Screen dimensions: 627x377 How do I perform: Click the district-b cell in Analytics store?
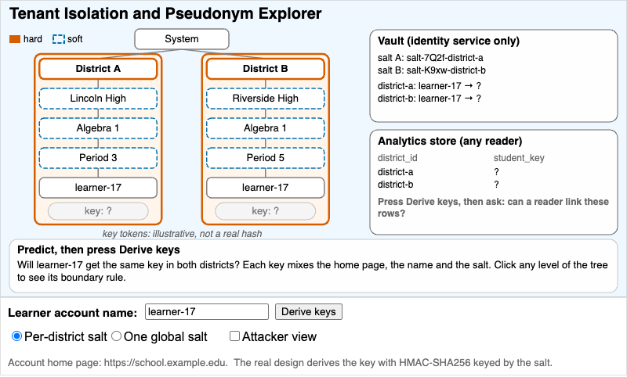click(396, 185)
